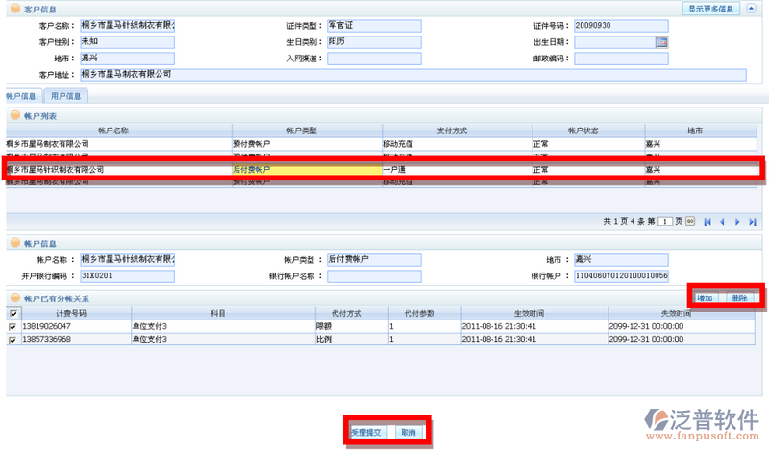
Task: Uncheck the row for 13819026047
Action: click(x=12, y=326)
